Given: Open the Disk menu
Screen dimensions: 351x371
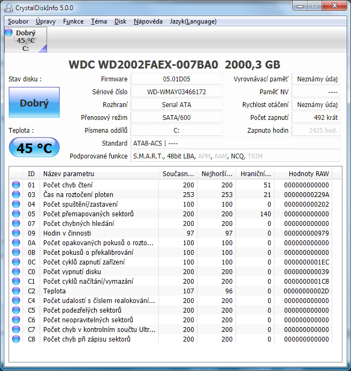Looking at the screenshot, I should pyautogui.click(x=120, y=21).
